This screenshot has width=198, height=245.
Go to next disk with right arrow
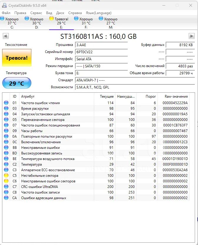192,36
